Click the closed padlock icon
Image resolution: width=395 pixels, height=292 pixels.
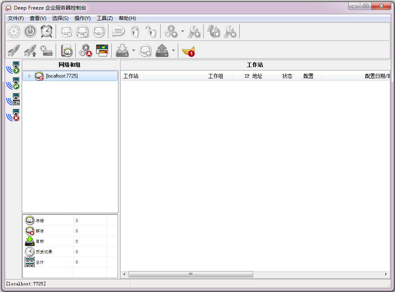(x=135, y=32)
